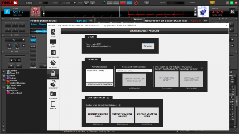
Task: Click deck A letter icon
Action: pyautogui.click(x=7, y=11)
